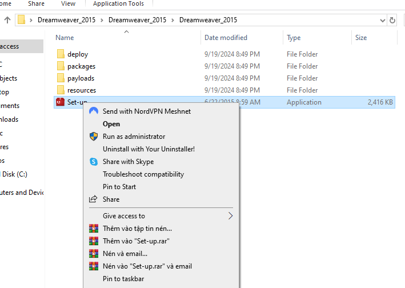Select Quick access in the navigation pane

pos(22,46)
